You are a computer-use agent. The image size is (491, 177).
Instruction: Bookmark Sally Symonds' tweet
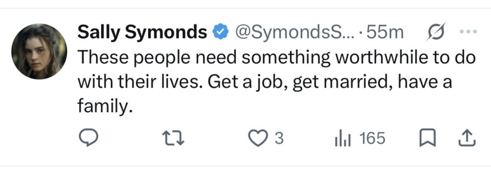coord(427,138)
